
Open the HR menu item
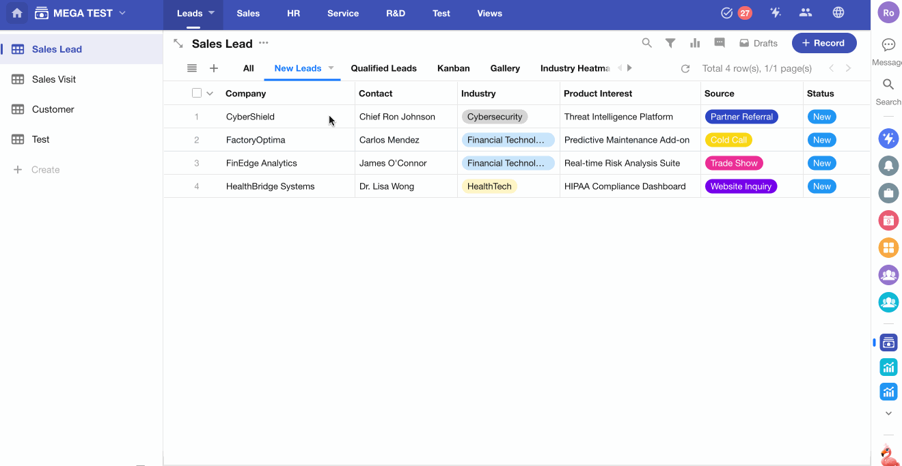[x=293, y=13]
